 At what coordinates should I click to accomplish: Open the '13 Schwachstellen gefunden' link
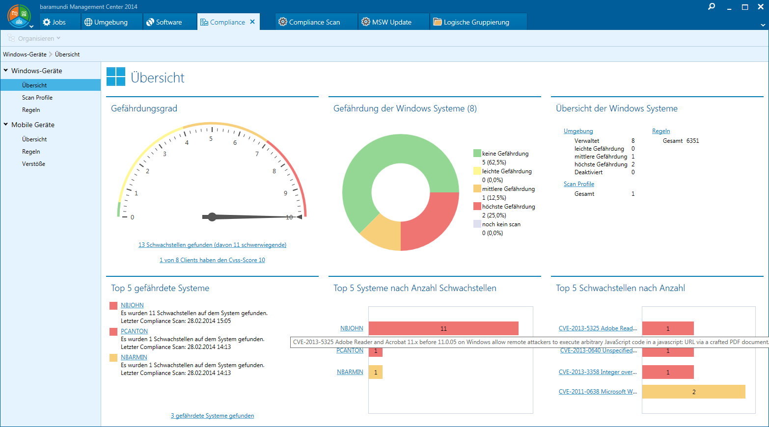(212, 245)
